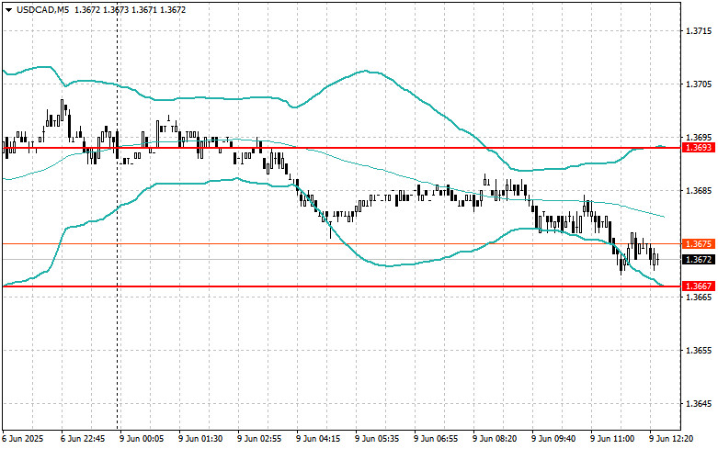Select the 1.3655 price scale value
Image resolution: width=718 pixels, height=449 pixels.
tap(699, 350)
